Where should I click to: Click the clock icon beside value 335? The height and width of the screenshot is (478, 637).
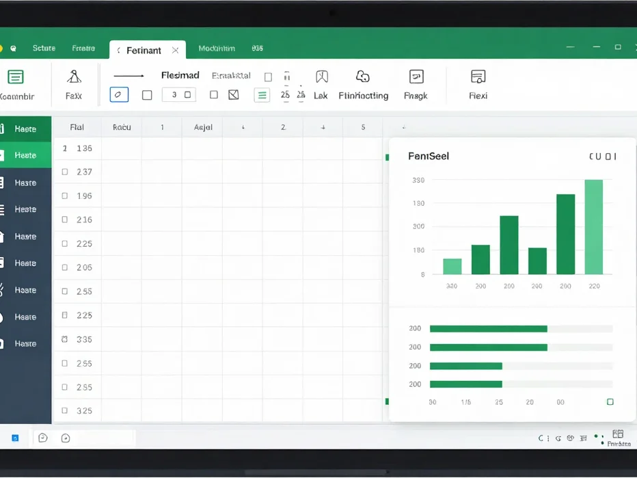(x=65, y=339)
